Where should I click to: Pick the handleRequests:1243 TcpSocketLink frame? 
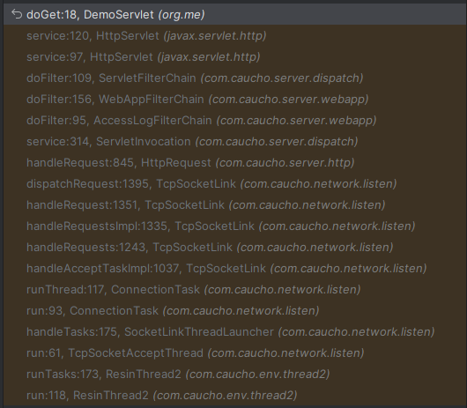click(235, 248)
